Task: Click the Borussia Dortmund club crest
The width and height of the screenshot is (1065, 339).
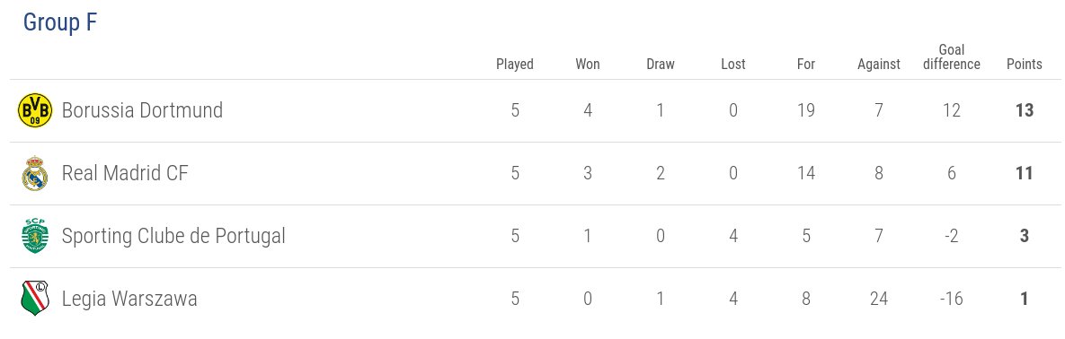Action: coord(35,110)
